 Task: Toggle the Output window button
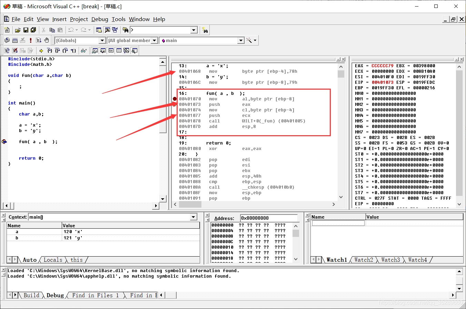[x=107, y=30]
